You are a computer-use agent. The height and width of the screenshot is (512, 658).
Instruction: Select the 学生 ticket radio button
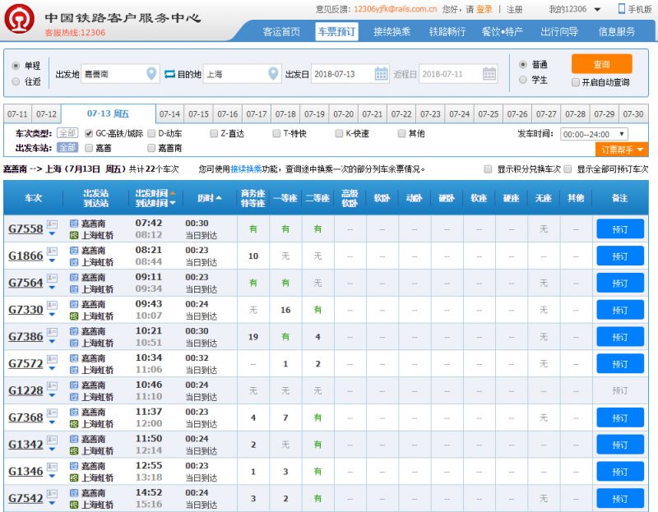(523, 80)
